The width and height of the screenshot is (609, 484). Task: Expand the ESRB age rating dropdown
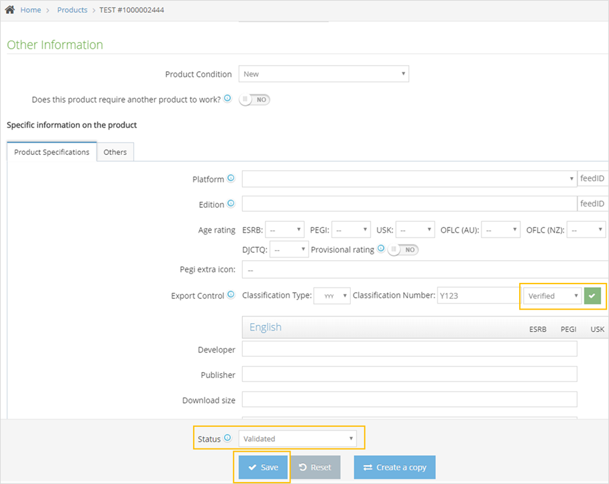tap(284, 230)
